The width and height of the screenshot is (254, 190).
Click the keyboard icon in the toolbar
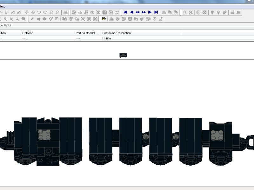tap(65, 12)
